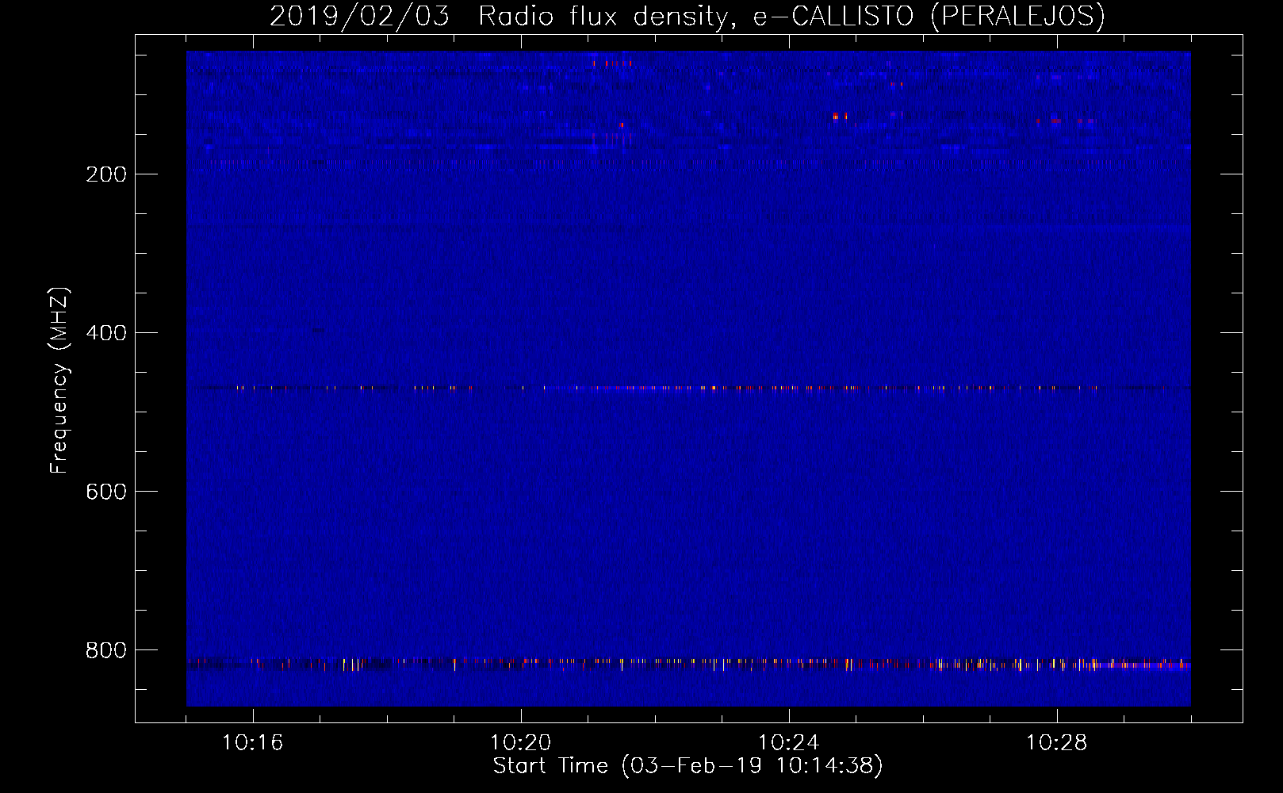Click the '200' frequency tick label
The width and height of the screenshot is (1283, 793).
click(106, 174)
